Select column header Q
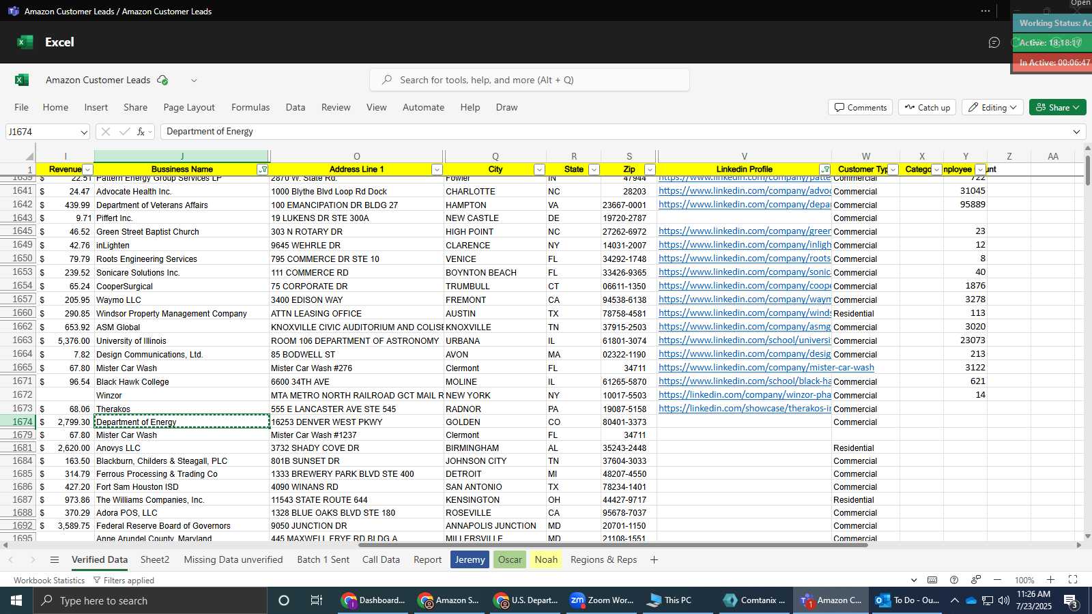 pos(495,157)
